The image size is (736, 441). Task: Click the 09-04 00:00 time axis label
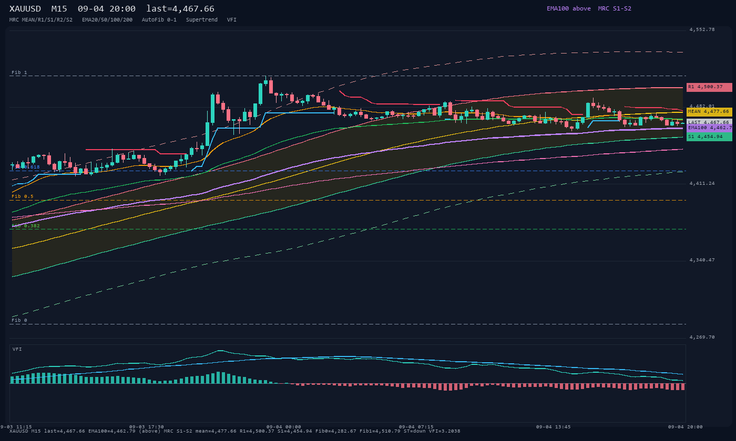point(284,427)
